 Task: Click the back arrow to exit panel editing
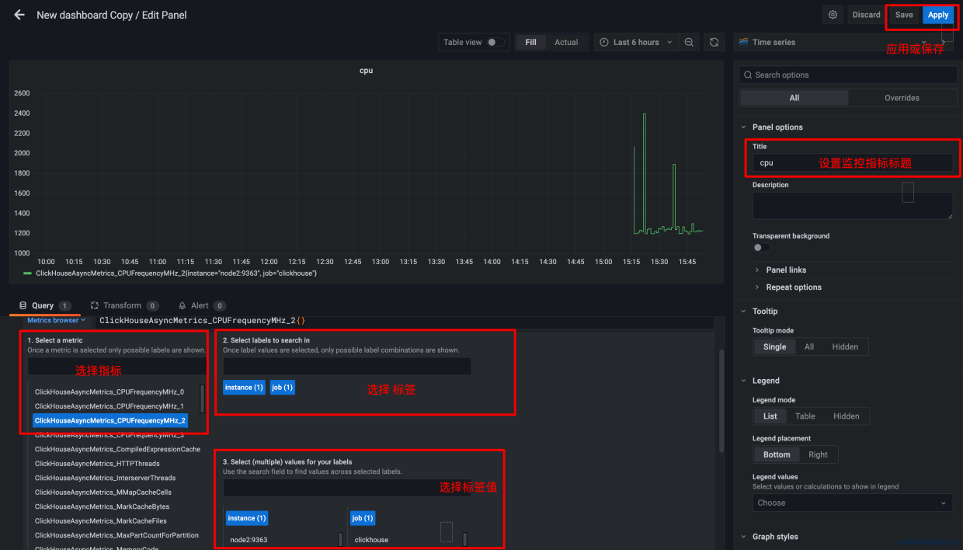[19, 14]
